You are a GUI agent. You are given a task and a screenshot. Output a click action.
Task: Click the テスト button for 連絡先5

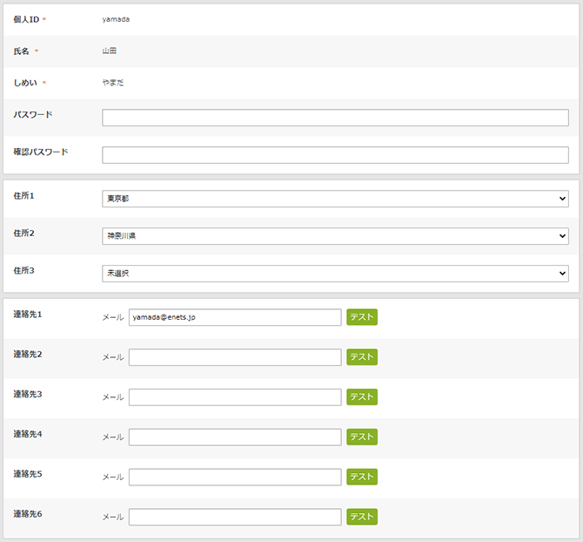(x=362, y=478)
